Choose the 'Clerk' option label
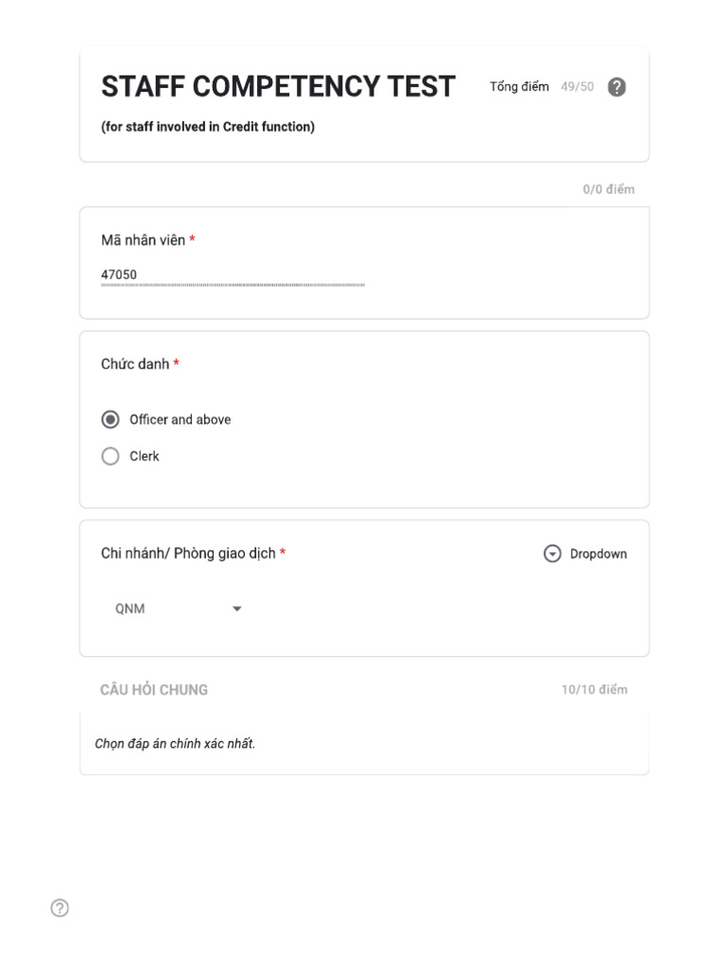Screen dimensions: 726x968 (x=144, y=456)
